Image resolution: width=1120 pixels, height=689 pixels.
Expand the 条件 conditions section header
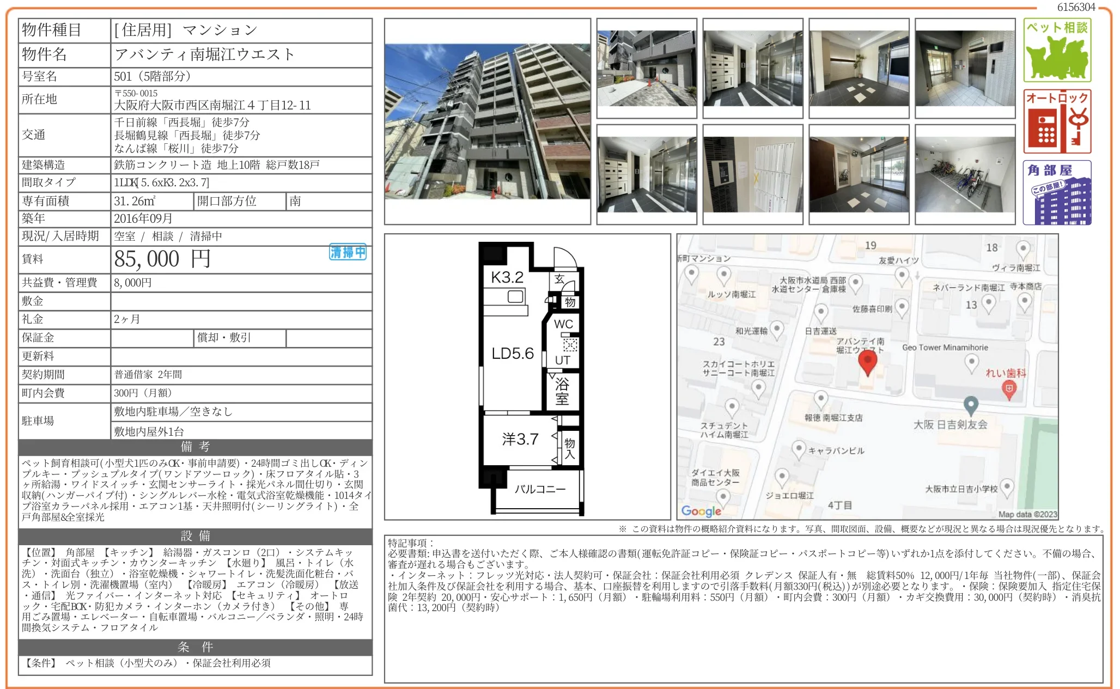[x=194, y=647]
